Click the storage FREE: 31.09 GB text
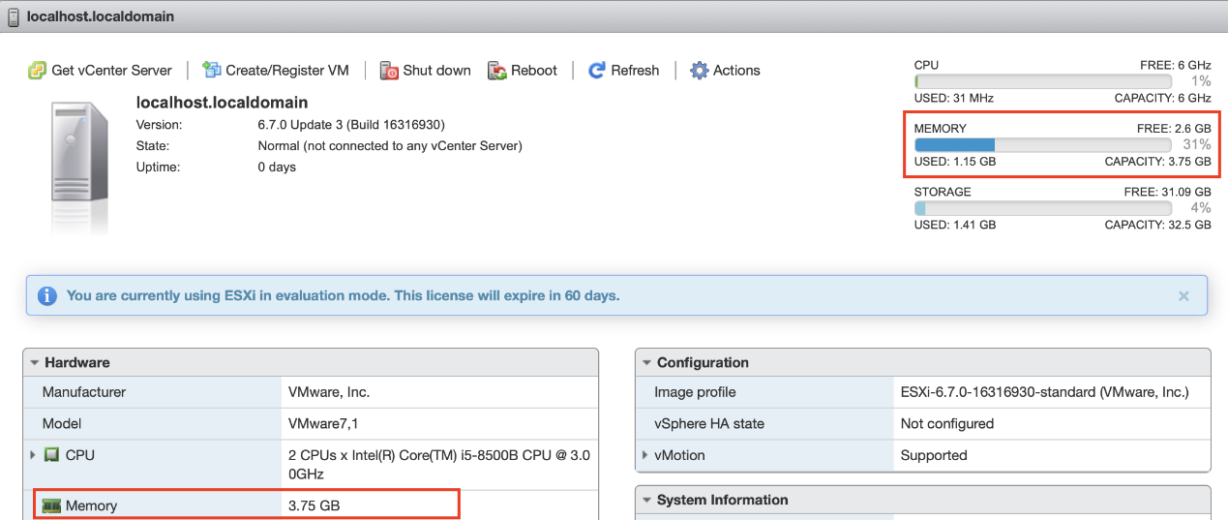 1168,192
